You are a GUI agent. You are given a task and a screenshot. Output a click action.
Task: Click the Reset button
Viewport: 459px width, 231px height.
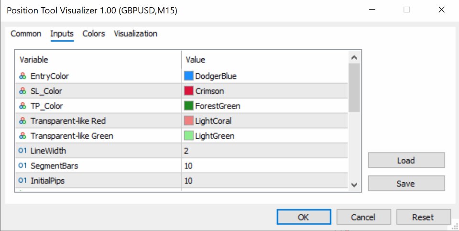pyautogui.click(x=423, y=217)
